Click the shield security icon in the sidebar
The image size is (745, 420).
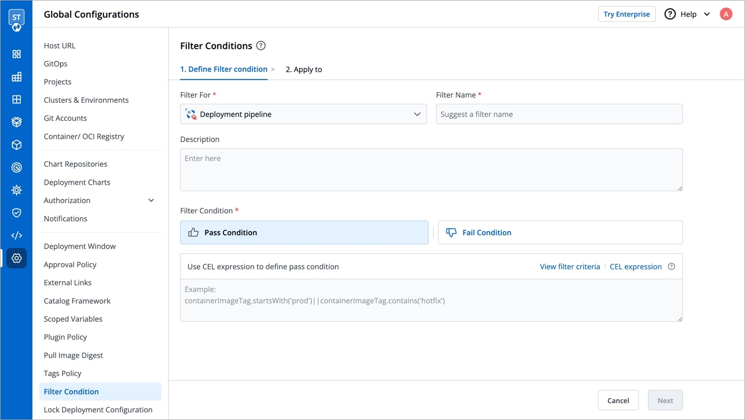pyautogui.click(x=17, y=213)
